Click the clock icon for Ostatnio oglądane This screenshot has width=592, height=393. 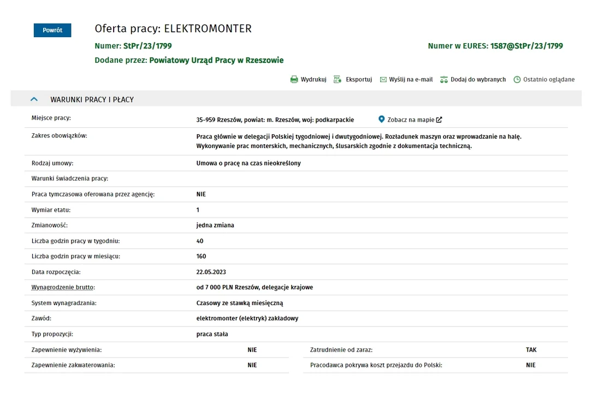pos(517,79)
